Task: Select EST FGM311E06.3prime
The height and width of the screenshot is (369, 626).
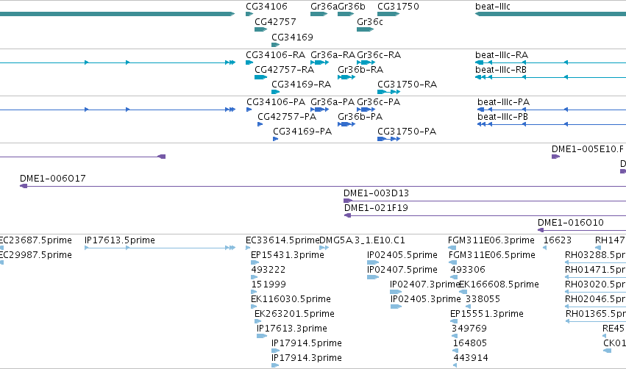Action: coord(491,240)
